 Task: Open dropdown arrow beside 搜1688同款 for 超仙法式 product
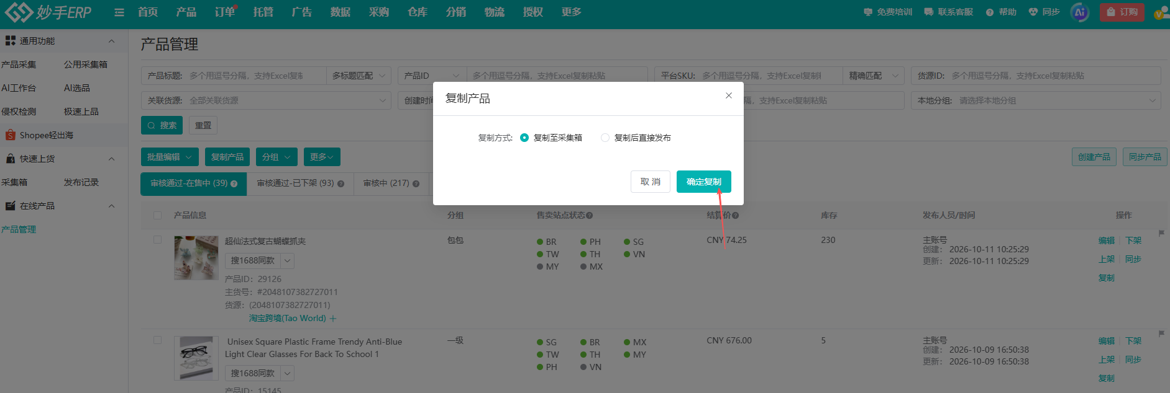tap(288, 261)
